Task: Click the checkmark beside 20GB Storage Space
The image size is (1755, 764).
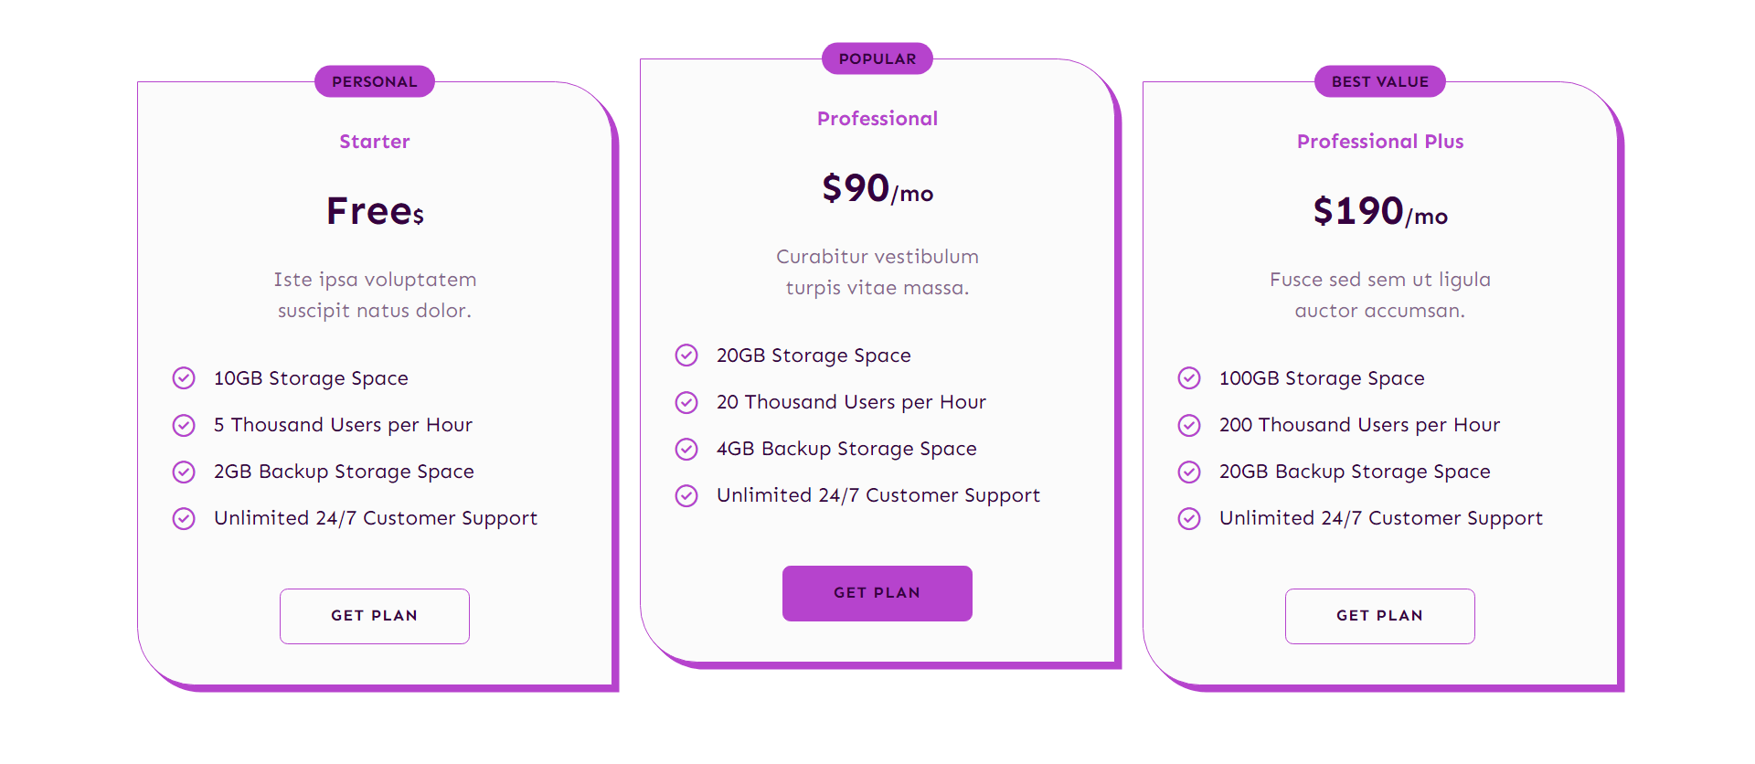Action: click(686, 355)
